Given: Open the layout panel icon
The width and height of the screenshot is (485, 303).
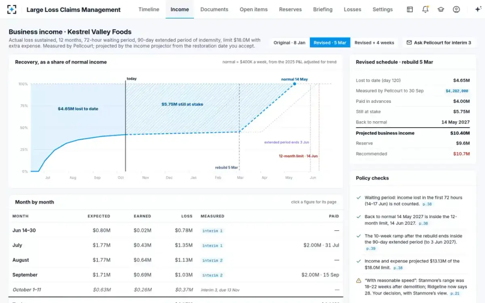Looking at the screenshot, I should pos(410,9).
